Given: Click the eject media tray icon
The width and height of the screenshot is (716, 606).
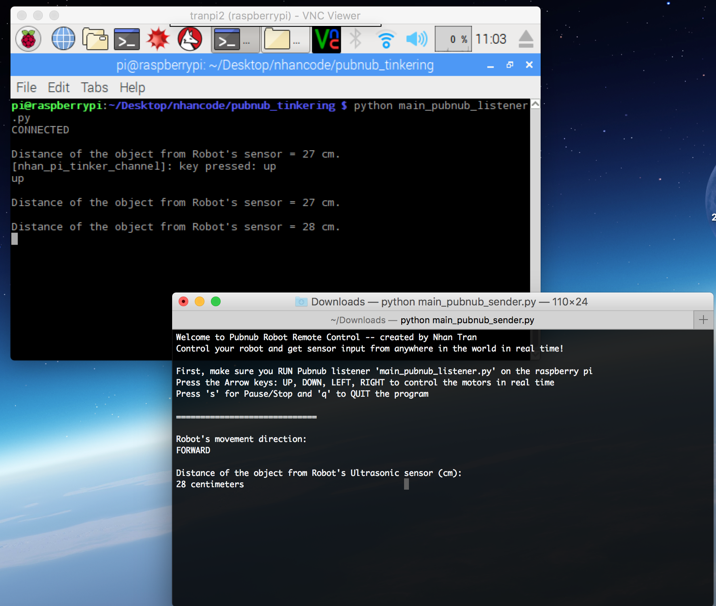Looking at the screenshot, I should pyautogui.click(x=526, y=39).
